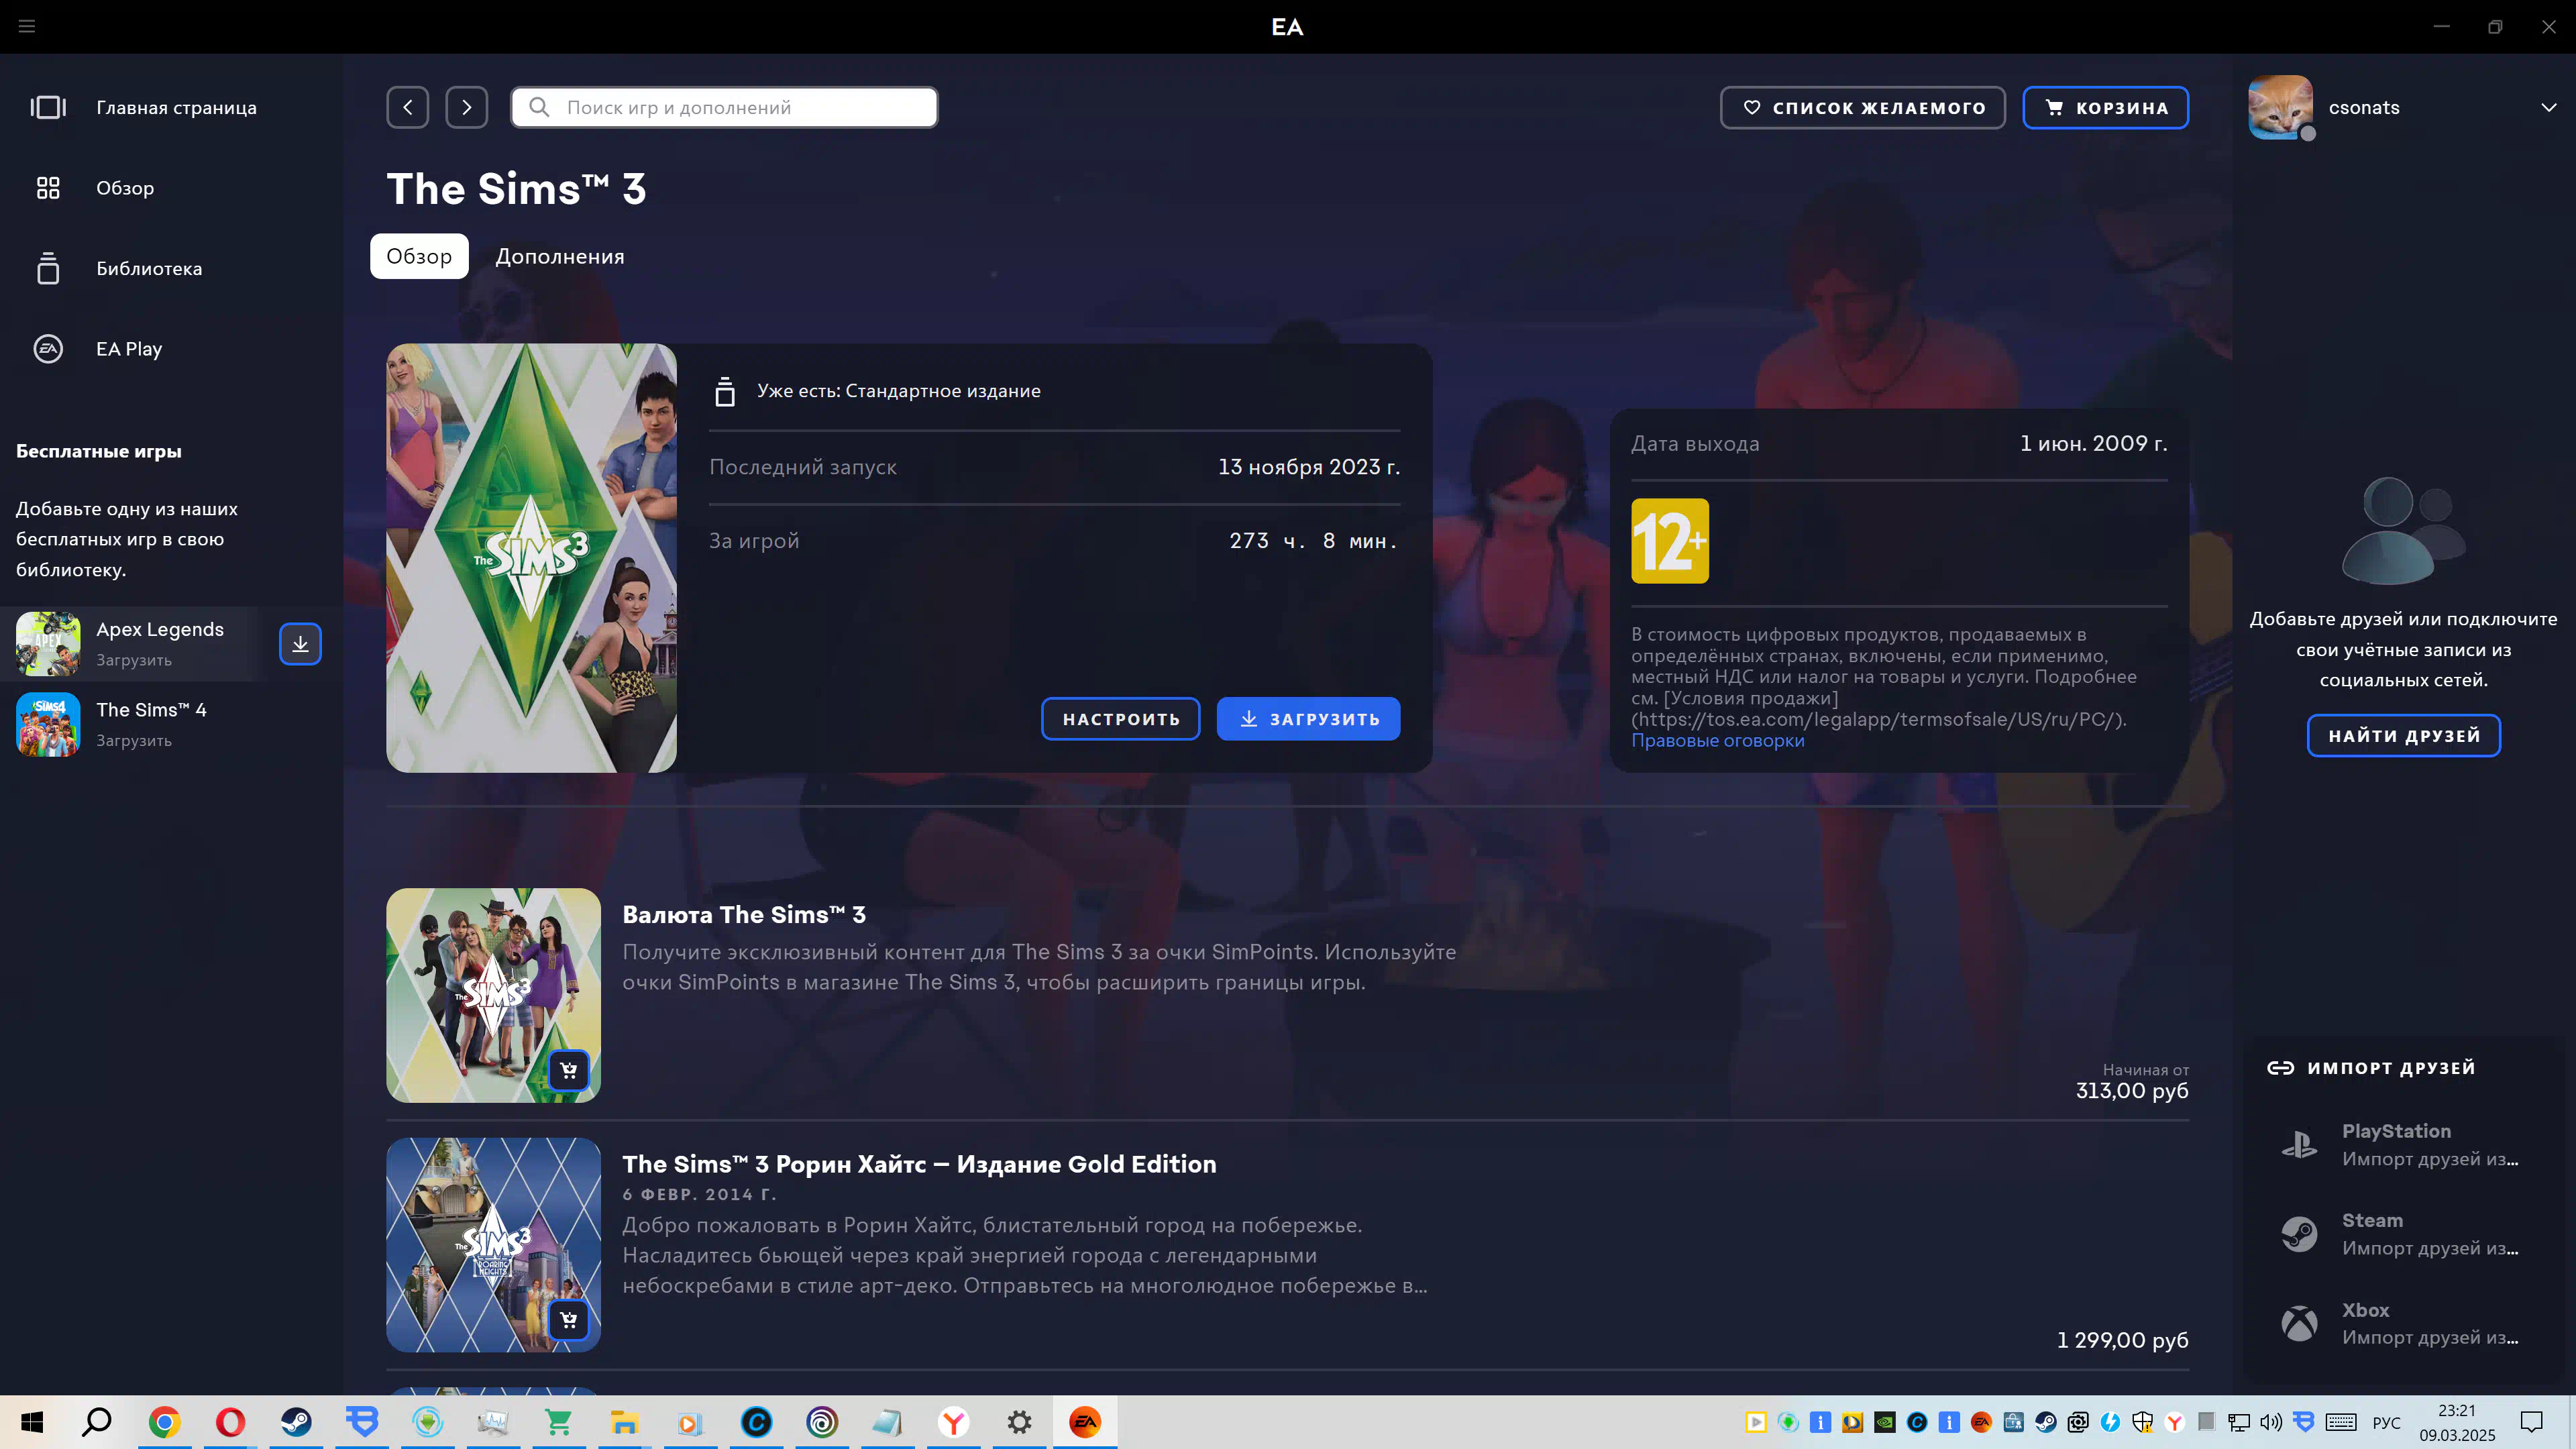Click the 13 ноября 2023 г. last launch value

click(1309, 467)
